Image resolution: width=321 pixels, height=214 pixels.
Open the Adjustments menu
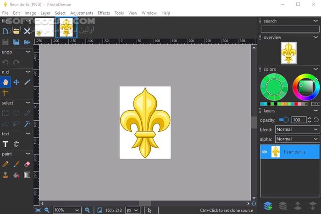pyautogui.click(x=82, y=13)
